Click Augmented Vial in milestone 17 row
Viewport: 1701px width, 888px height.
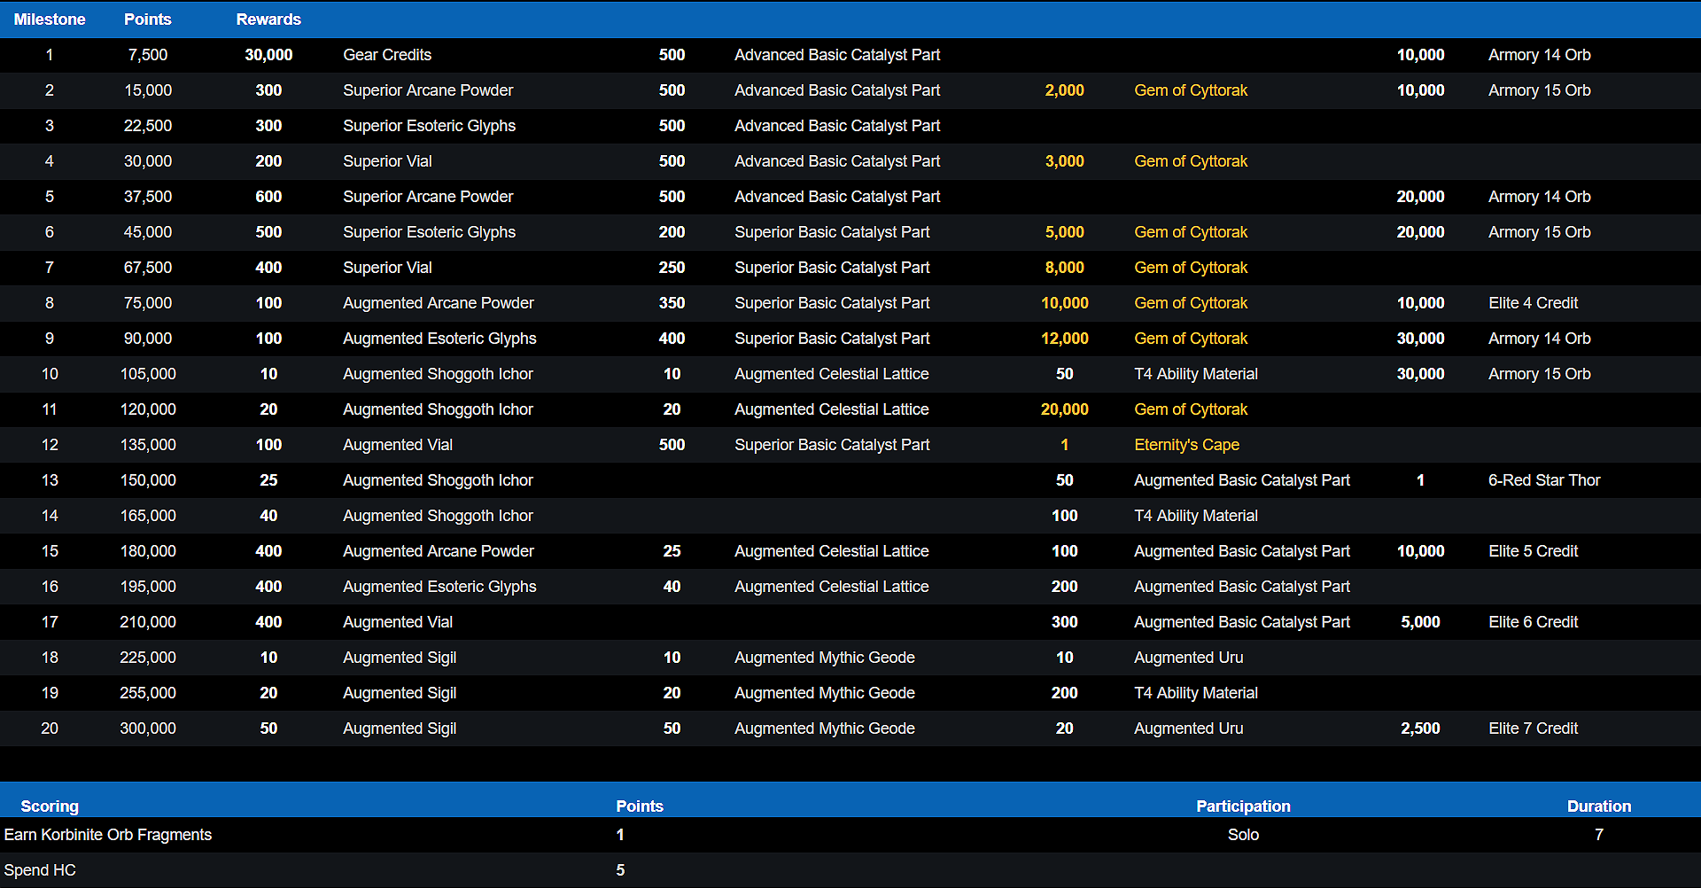pos(398,622)
